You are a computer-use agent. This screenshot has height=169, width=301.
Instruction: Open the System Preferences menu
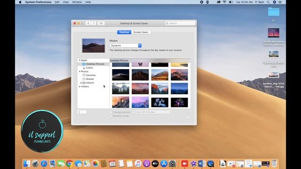click(x=38, y=2)
